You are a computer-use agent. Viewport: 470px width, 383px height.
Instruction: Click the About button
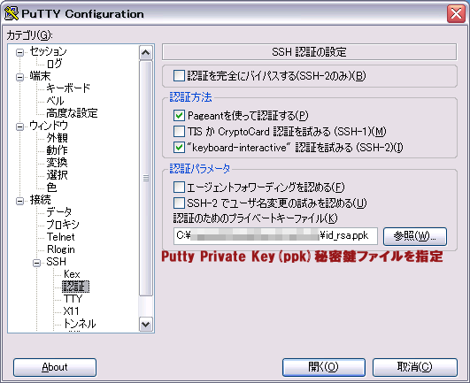click(x=55, y=367)
